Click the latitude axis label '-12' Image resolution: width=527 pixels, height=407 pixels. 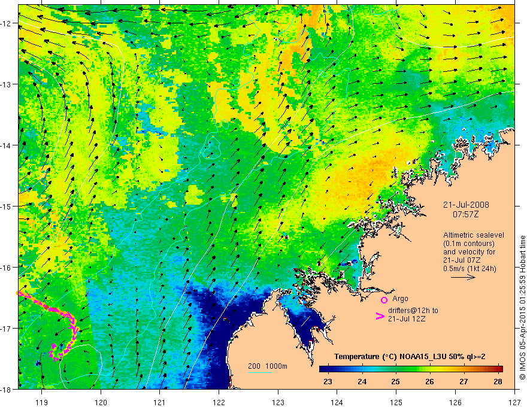click(x=7, y=23)
